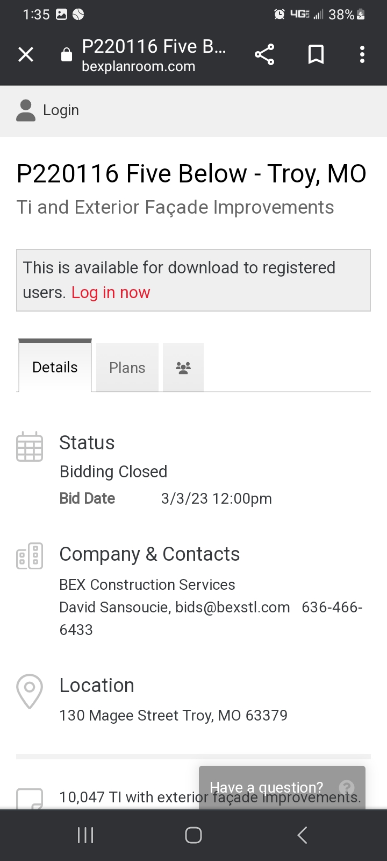
Task: Tap the padlock site security icon
Action: tap(67, 54)
